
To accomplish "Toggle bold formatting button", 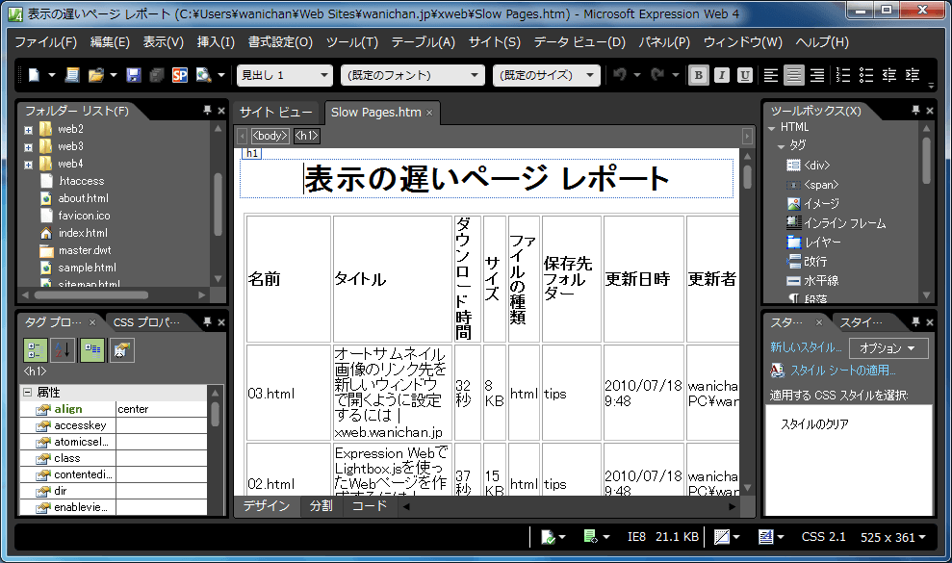I will [x=698, y=75].
